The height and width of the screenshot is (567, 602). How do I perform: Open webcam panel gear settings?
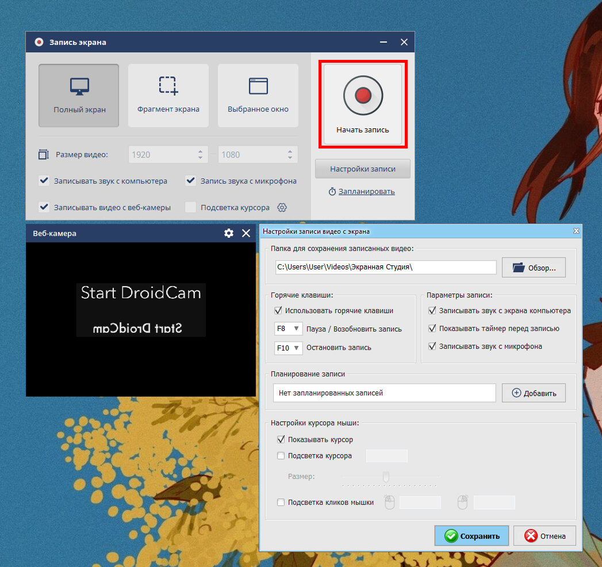pyautogui.click(x=229, y=233)
